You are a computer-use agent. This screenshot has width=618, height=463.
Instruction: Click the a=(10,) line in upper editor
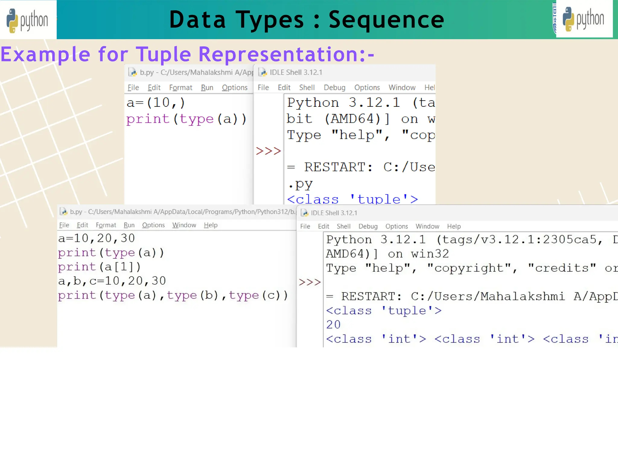pyautogui.click(x=155, y=103)
